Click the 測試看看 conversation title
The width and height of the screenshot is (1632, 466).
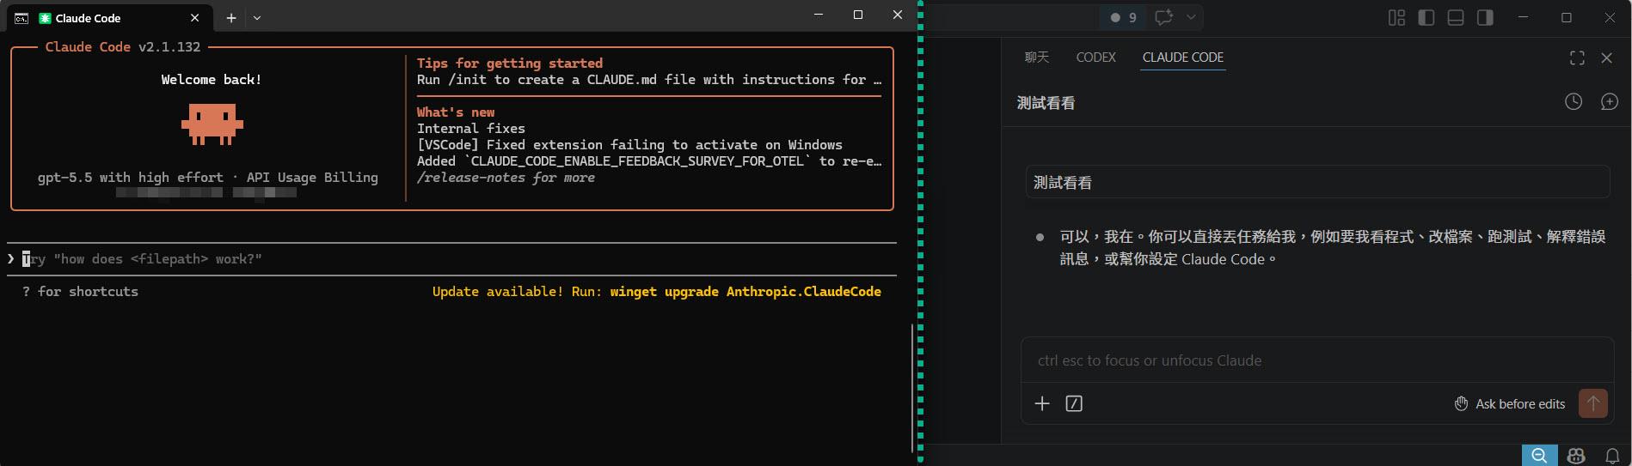(1046, 103)
